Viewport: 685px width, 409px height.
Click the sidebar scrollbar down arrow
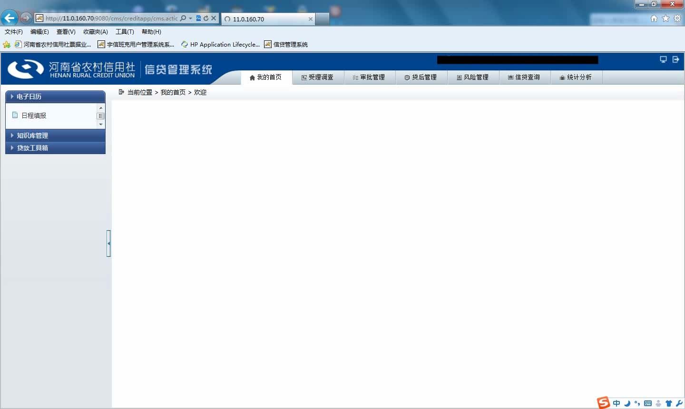coord(100,125)
